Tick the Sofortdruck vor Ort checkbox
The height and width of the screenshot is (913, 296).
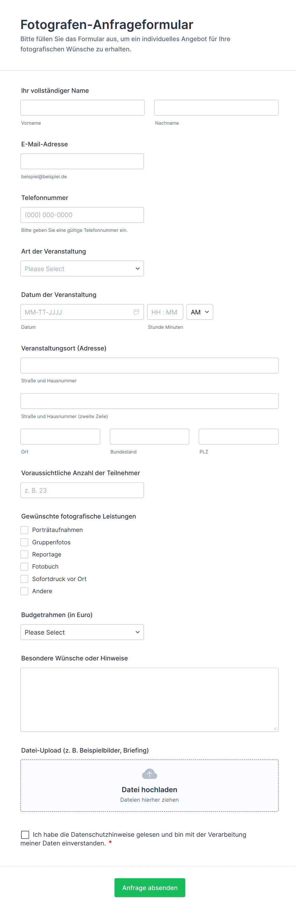click(x=25, y=579)
